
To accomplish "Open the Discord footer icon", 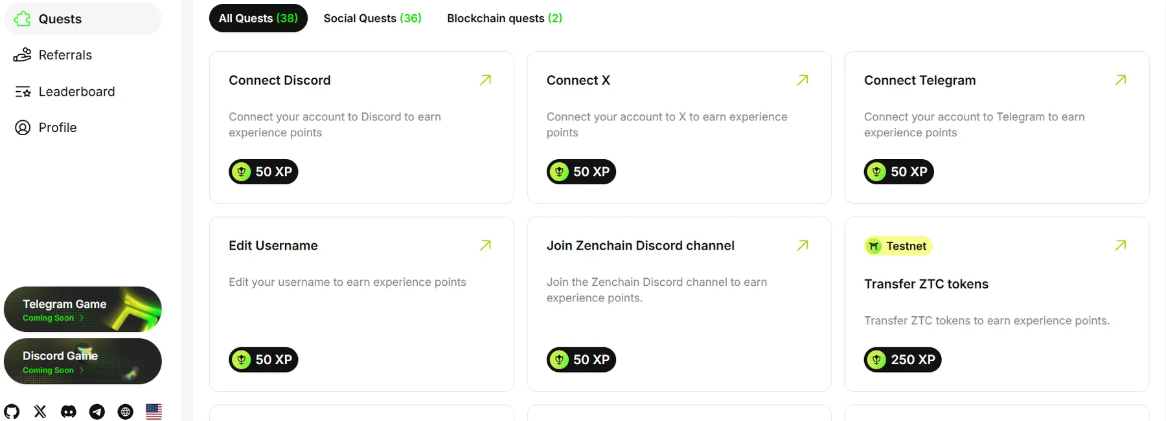I will click(x=69, y=411).
